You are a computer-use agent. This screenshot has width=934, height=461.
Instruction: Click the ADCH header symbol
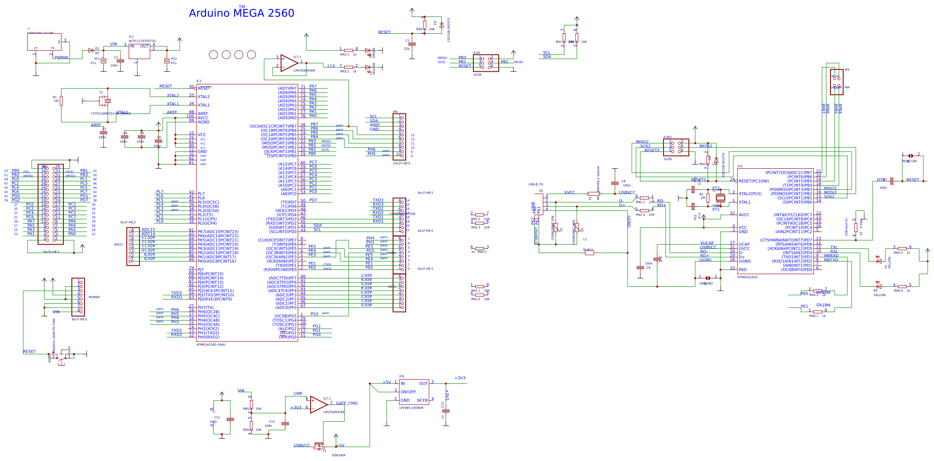(133, 246)
